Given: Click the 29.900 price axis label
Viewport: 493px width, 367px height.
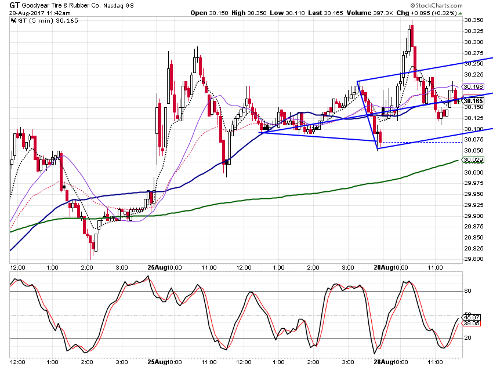Looking at the screenshot, I should (x=474, y=216).
